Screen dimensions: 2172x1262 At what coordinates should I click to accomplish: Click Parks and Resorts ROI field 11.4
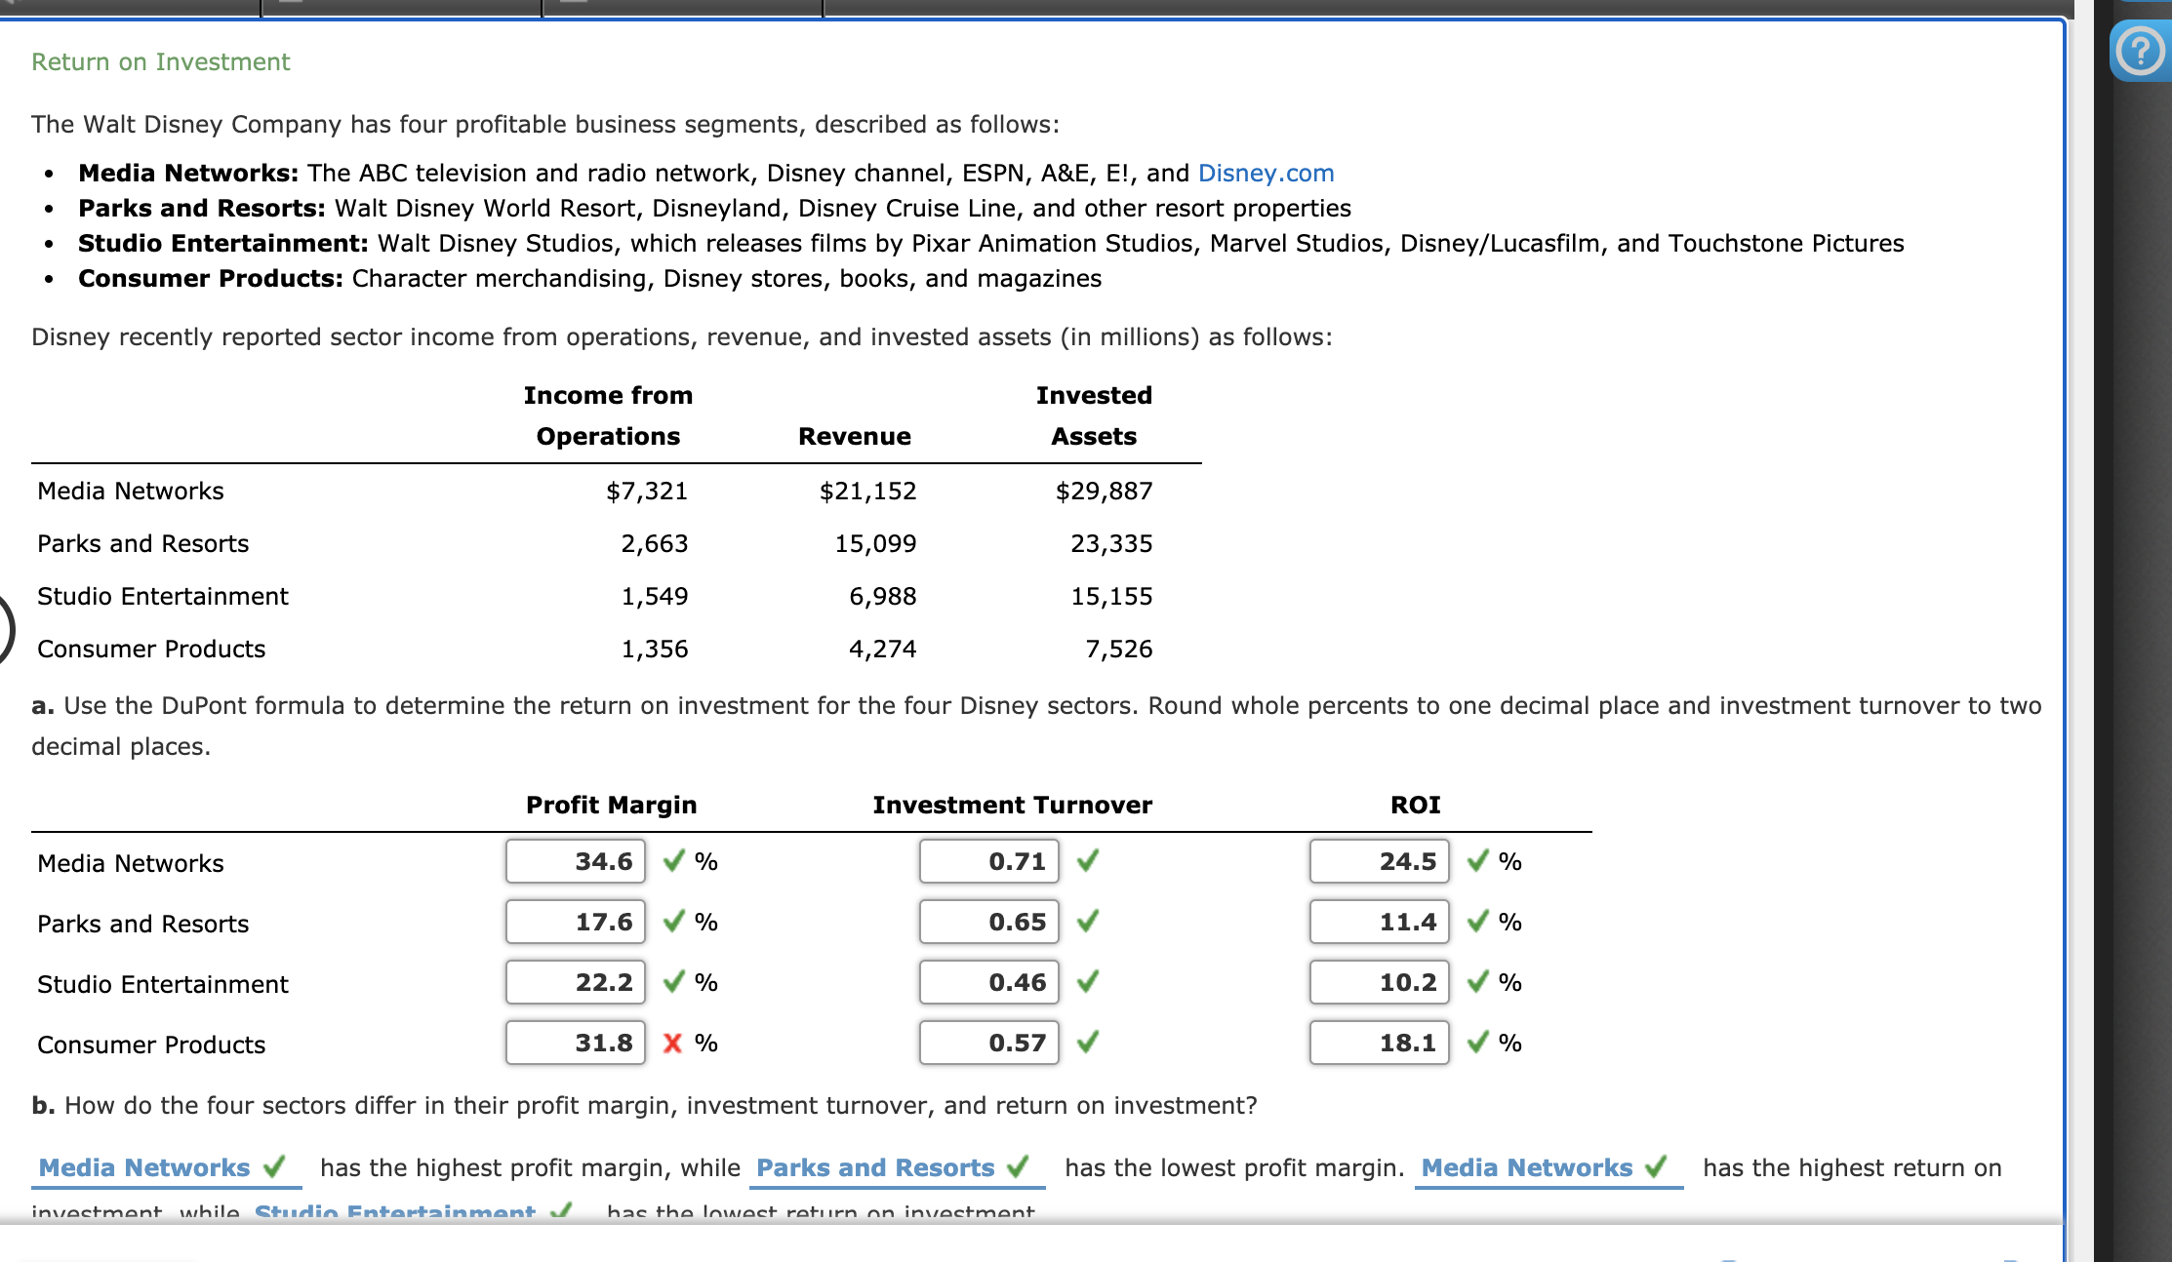tap(1380, 922)
